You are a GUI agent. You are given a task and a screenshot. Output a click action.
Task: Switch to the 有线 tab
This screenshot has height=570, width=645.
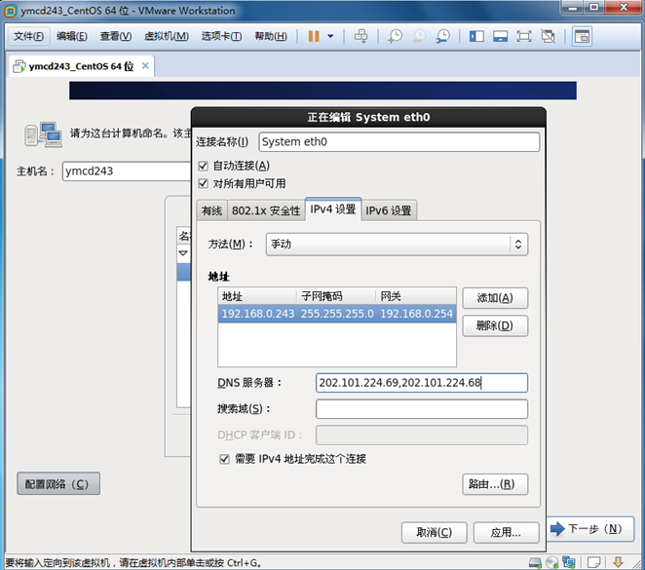(211, 210)
